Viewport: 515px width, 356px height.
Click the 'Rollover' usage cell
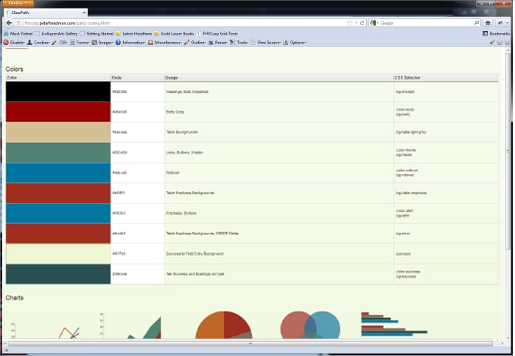(x=278, y=172)
